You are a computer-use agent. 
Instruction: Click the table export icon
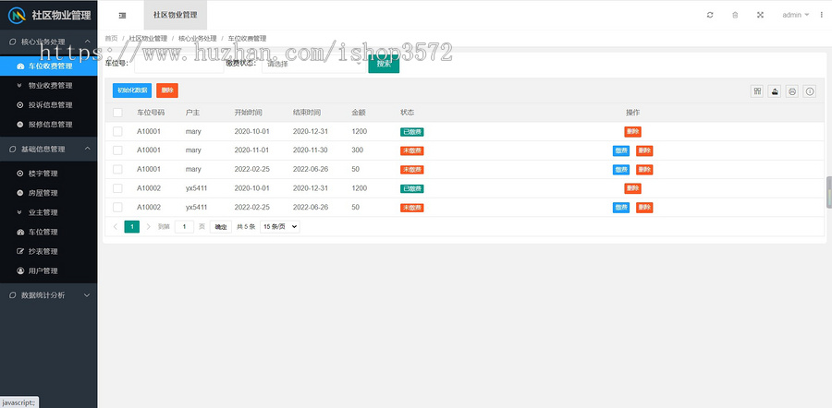click(775, 91)
